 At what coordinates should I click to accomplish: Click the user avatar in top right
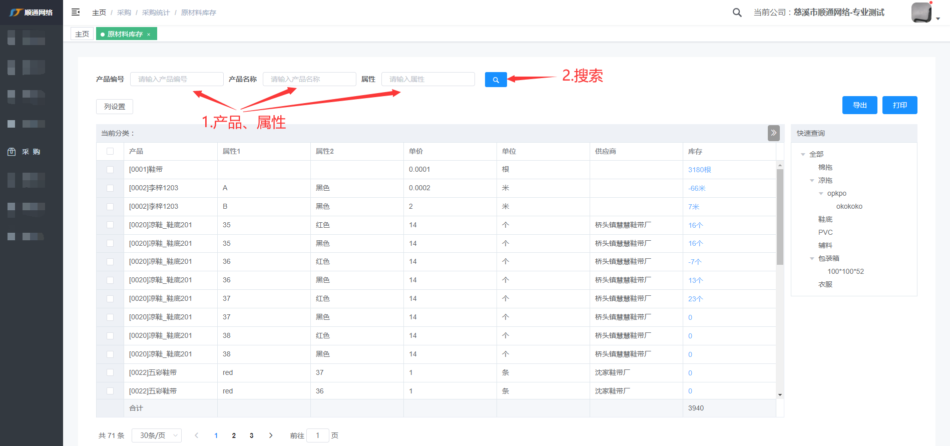coord(921,13)
